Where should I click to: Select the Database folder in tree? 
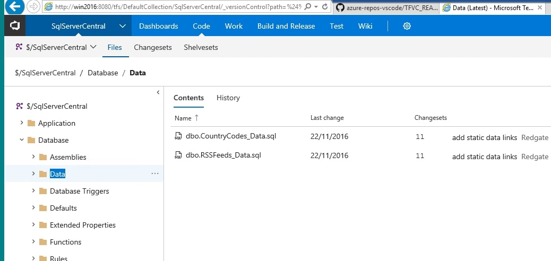point(54,140)
